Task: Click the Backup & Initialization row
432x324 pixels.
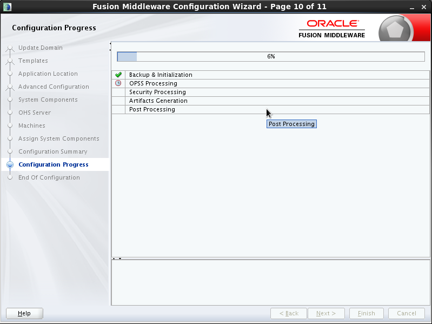Action: tap(270, 75)
